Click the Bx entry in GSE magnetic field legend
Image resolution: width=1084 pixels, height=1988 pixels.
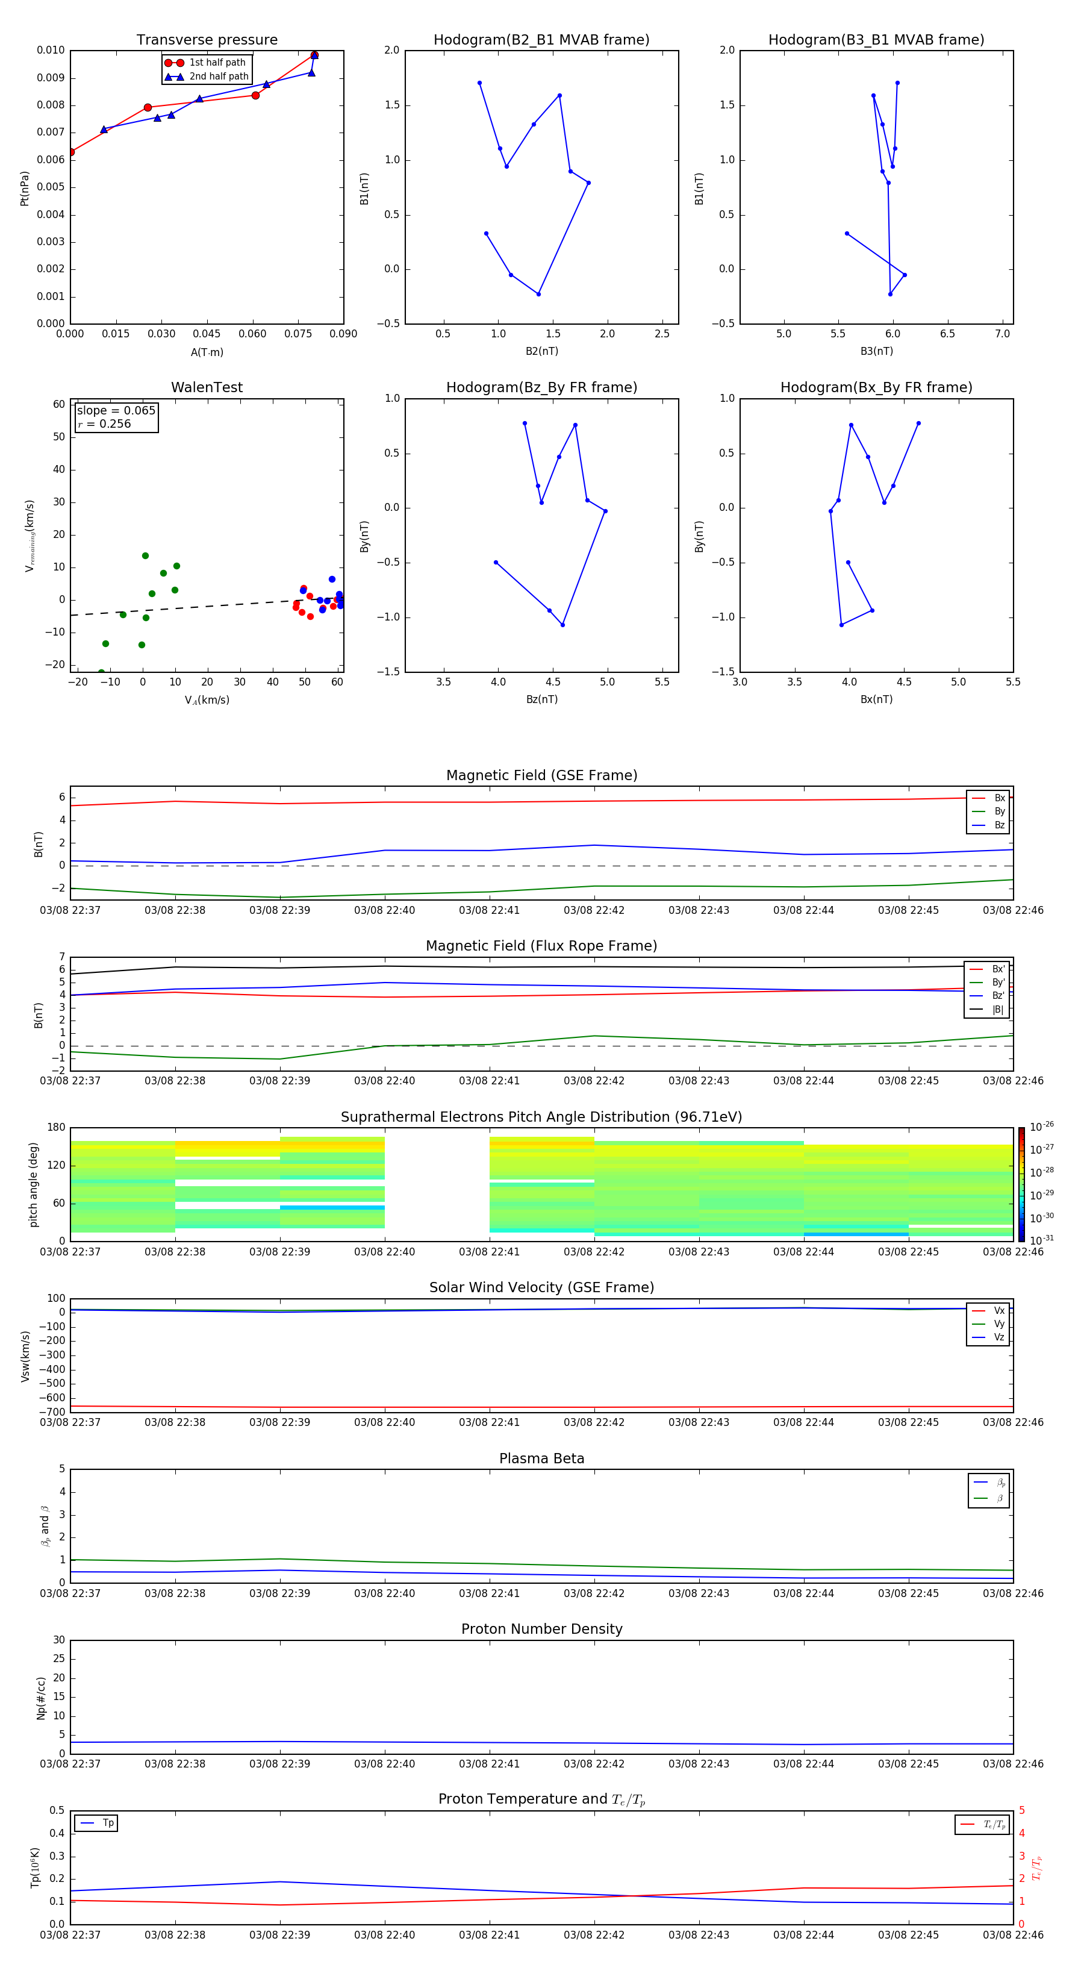988,798
